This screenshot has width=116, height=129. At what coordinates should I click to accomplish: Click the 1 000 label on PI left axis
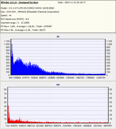(7, 44)
